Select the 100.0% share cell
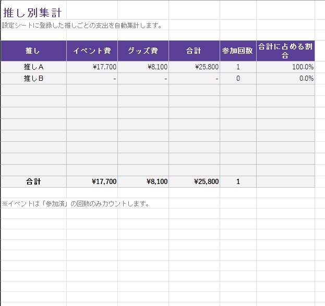 (x=286, y=67)
